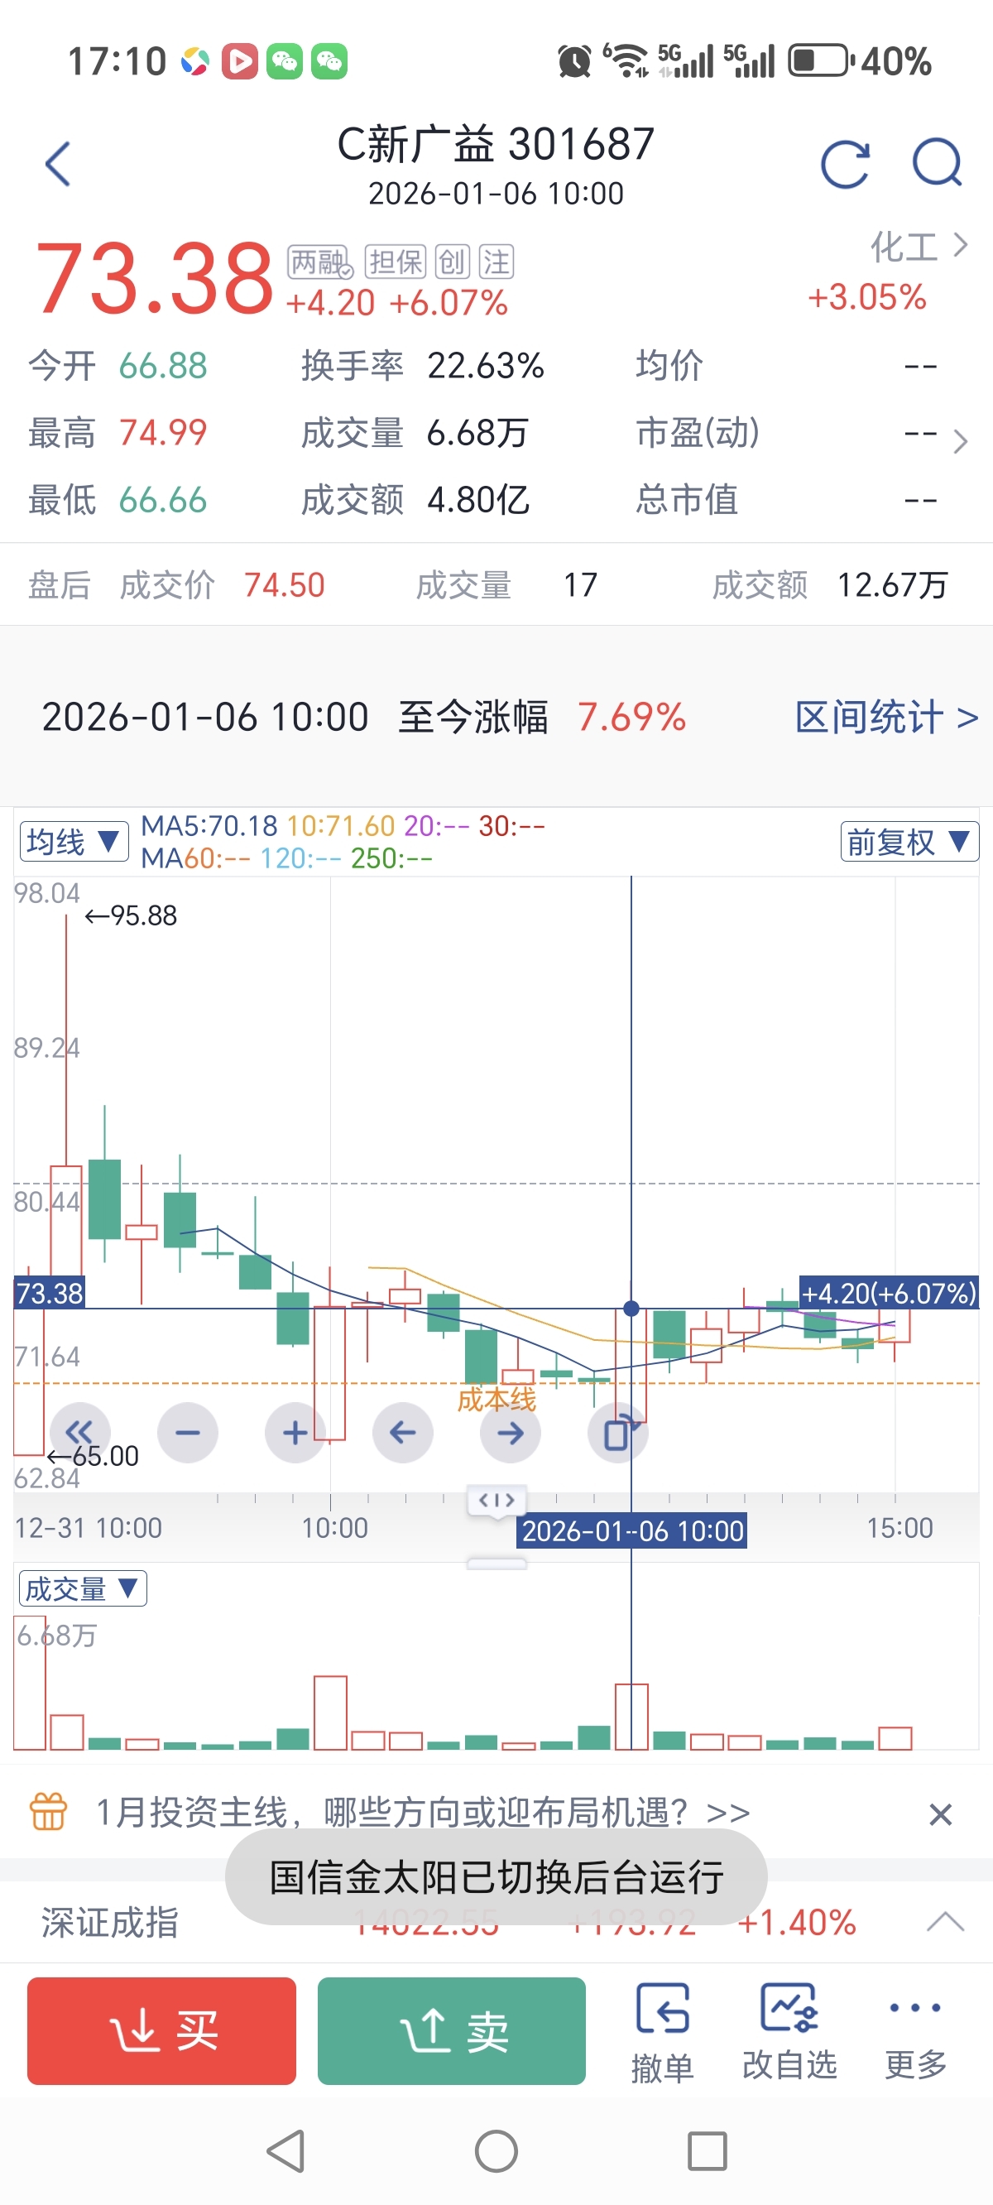Viewport: 993px width, 2205px height.
Task: Dismiss the 1月投资主线 banner
Action: click(x=940, y=1813)
